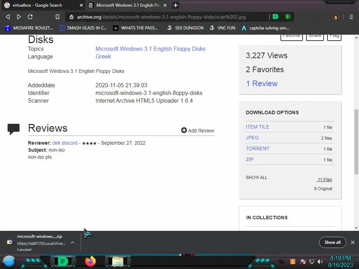
Task: Click the scrollbar down arrow
Action: point(356,228)
